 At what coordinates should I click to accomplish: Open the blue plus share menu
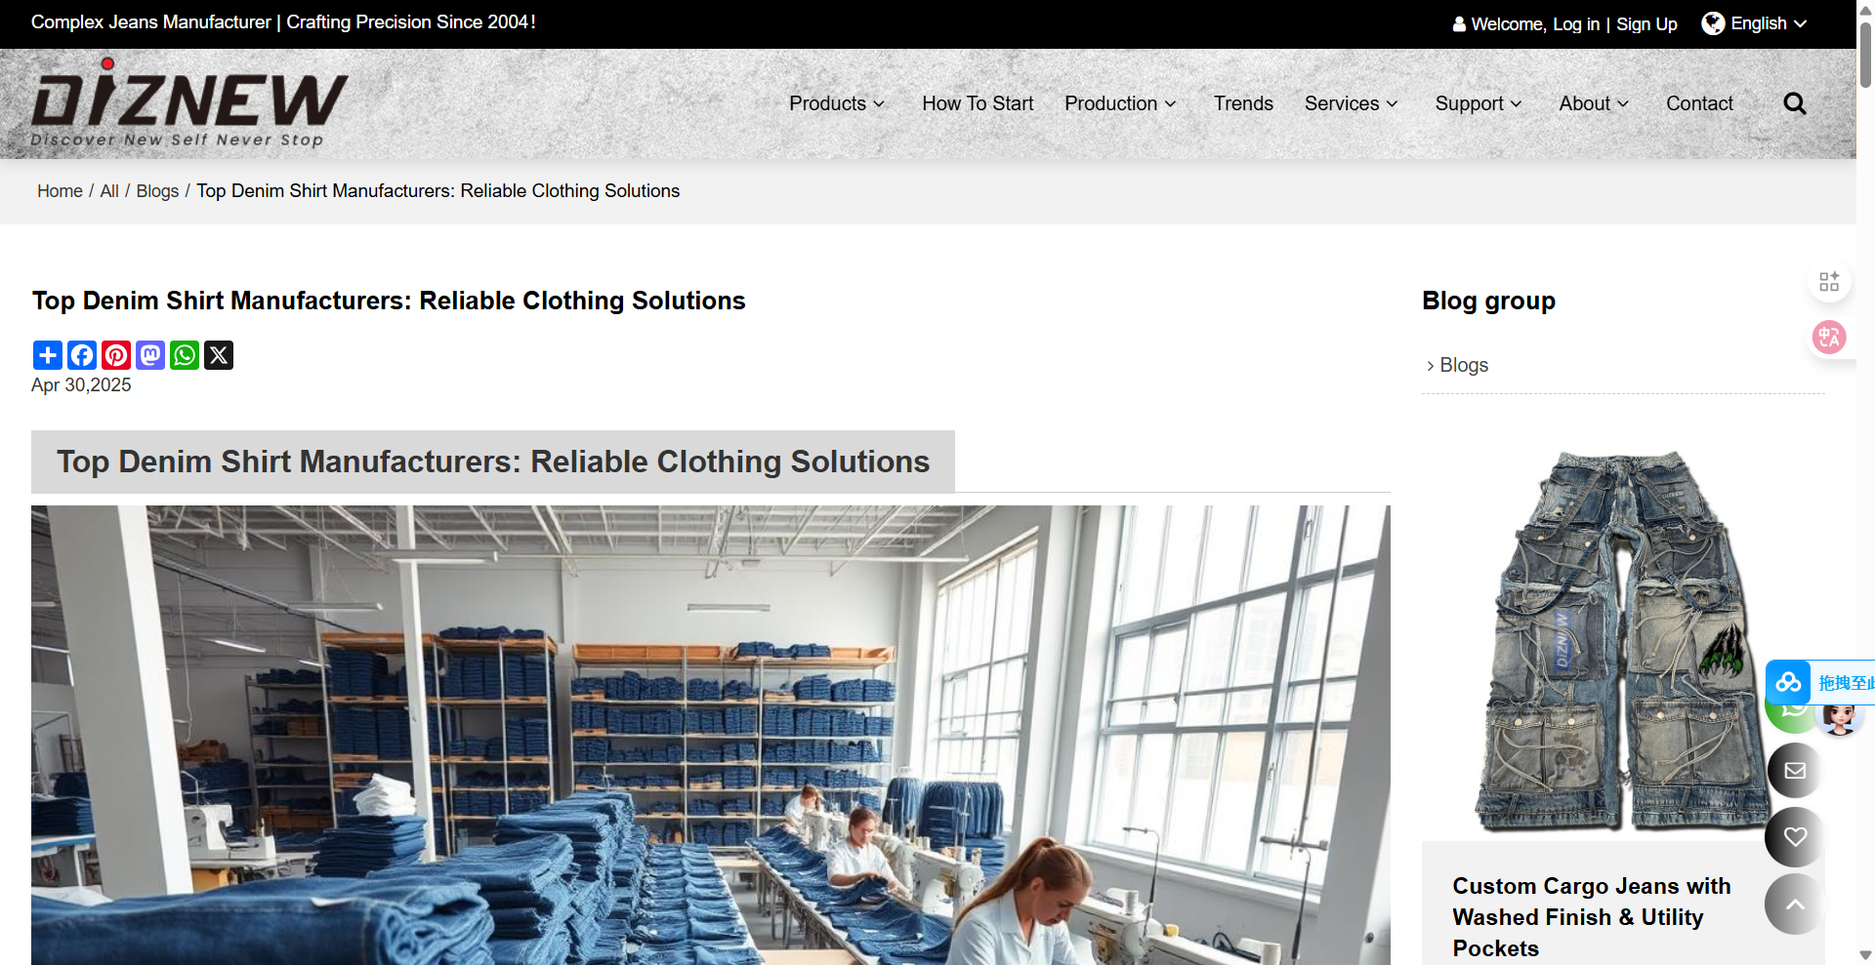tap(48, 355)
